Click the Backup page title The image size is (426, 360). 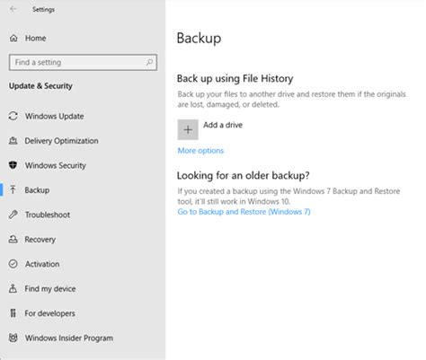click(x=199, y=39)
